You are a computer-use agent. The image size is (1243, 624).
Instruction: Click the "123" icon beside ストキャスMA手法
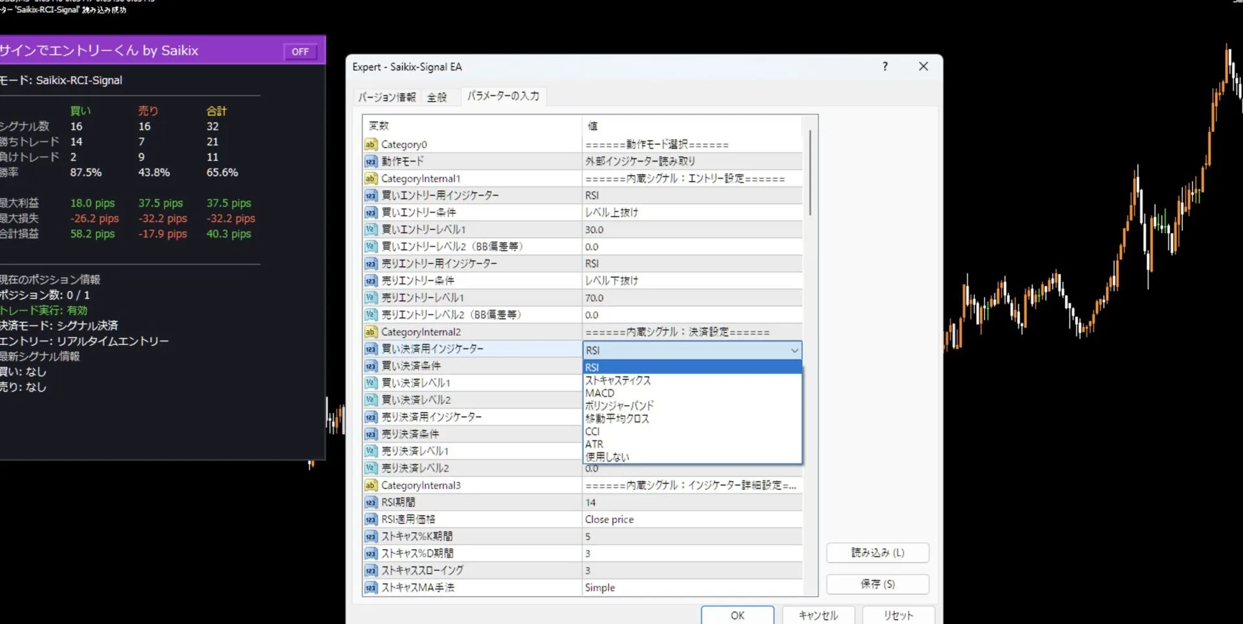pos(371,588)
